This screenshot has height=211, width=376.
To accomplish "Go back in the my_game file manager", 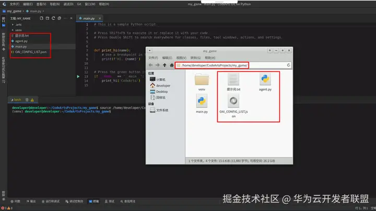I will pyautogui.click(x=150, y=65).
